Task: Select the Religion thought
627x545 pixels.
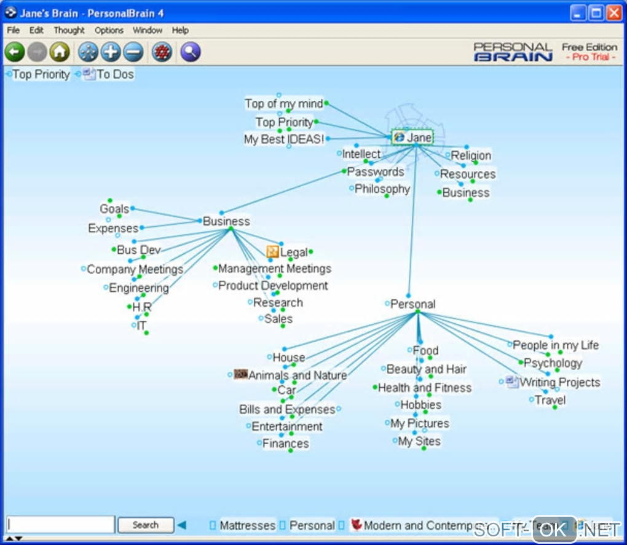Action: (471, 155)
